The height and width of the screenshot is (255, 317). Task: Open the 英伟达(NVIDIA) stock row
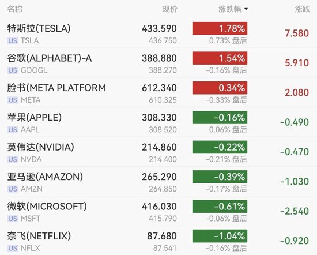[158, 152]
